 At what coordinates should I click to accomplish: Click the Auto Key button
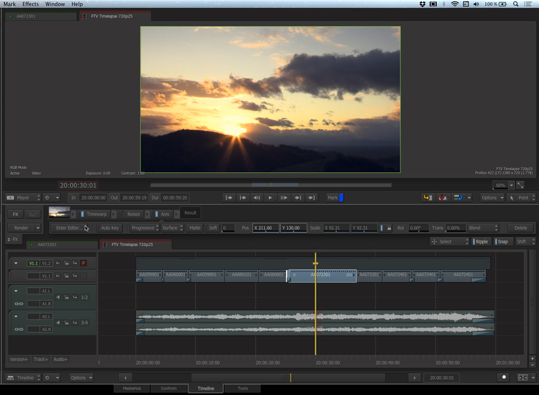point(110,228)
